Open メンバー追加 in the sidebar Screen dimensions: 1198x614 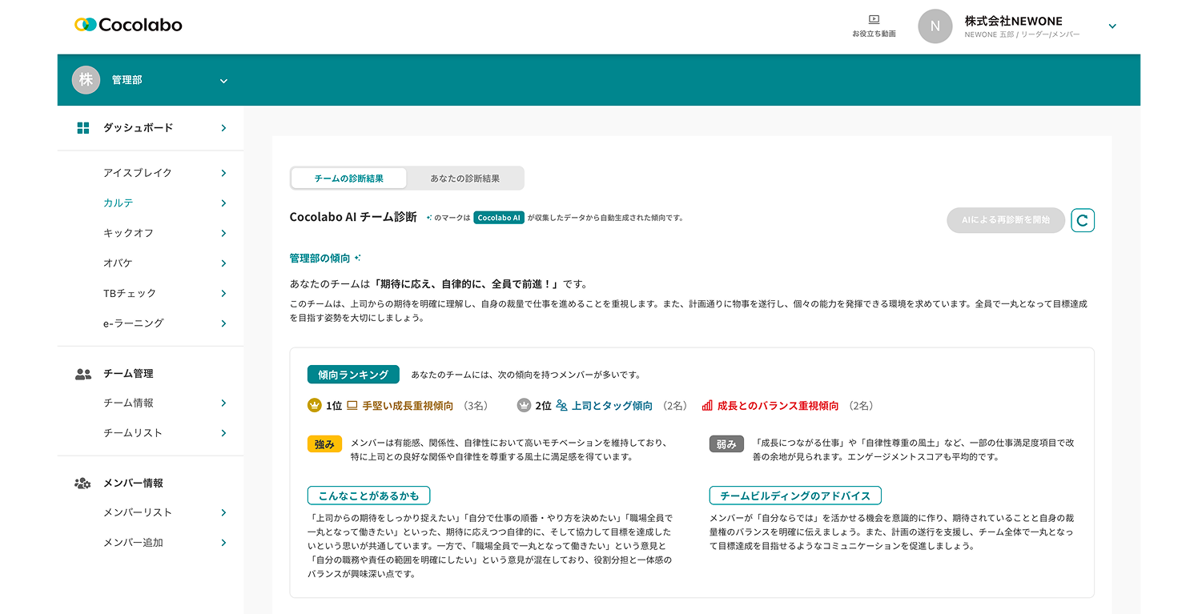[133, 543]
